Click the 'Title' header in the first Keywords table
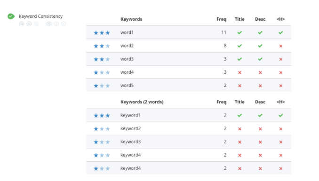The height and width of the screenshot is (181, 319). [239, 19]
